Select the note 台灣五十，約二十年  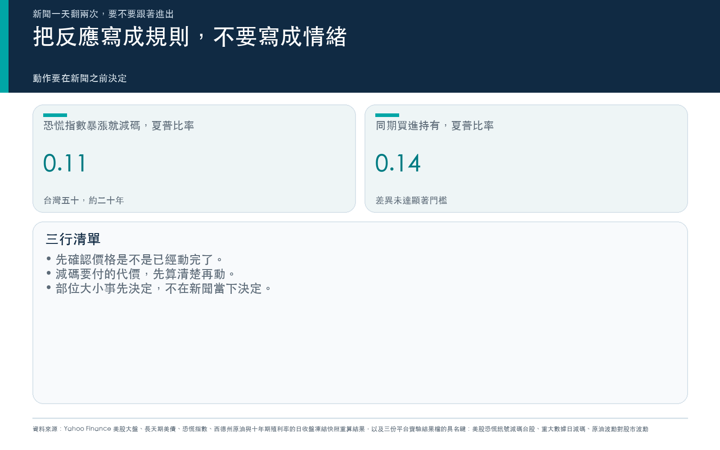[84, 200]
